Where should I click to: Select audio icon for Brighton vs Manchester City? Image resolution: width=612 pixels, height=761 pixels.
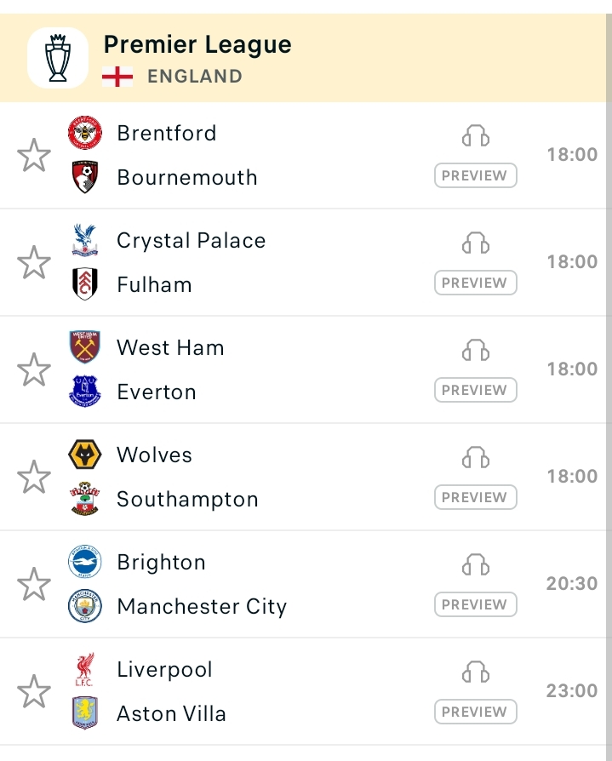pos(476,565)
